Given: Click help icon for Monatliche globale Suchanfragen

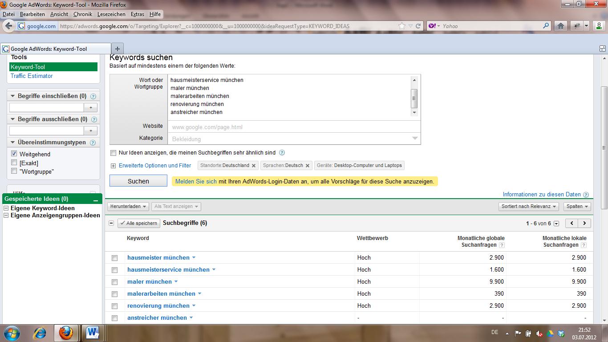Looking at the screenshot, I should (502, 245).
